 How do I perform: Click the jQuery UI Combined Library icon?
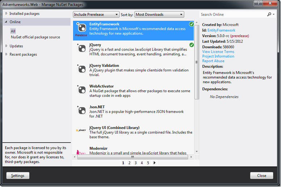pyautogui.click(x=81, y=130)
